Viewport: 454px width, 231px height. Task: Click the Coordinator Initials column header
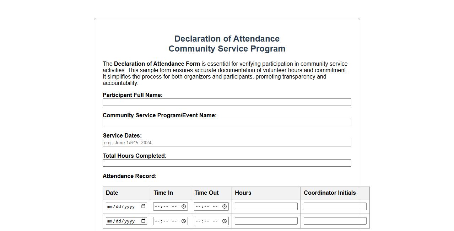(x=329, y=193)
